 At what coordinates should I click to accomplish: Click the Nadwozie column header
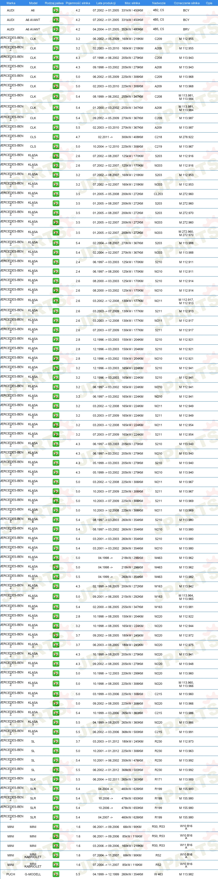159,3
